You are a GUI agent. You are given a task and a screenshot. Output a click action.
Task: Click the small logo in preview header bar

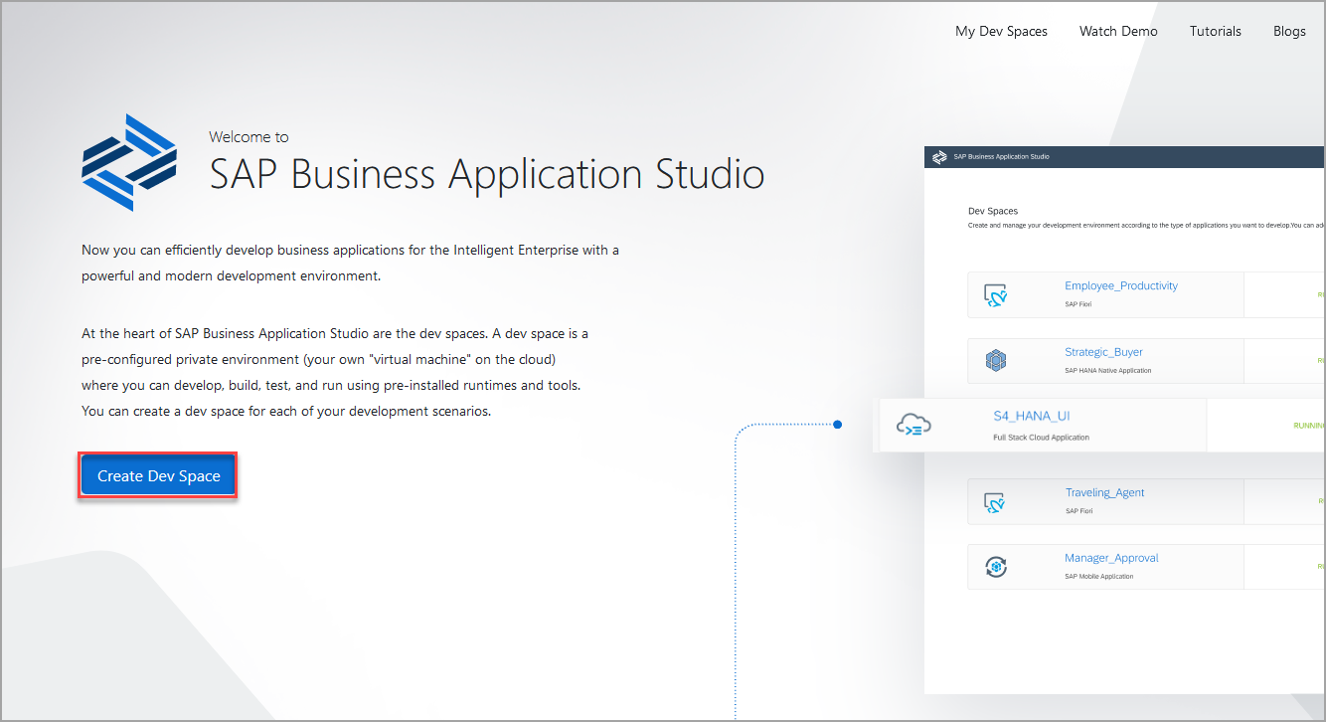click(x=939, y=157)
